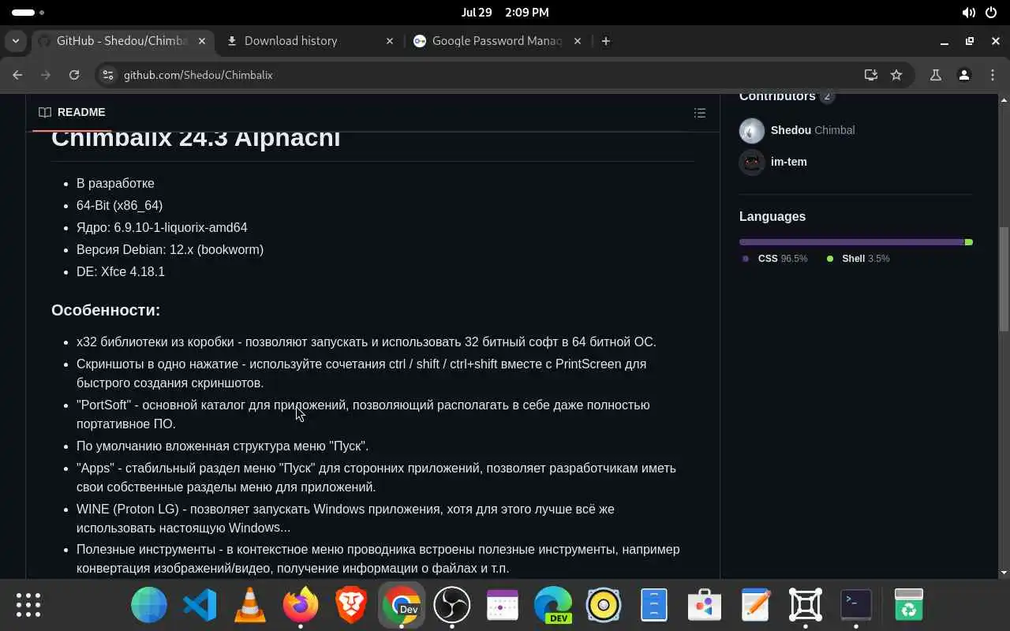
Task: Open OBS Studio from dock
Action: 452,605
